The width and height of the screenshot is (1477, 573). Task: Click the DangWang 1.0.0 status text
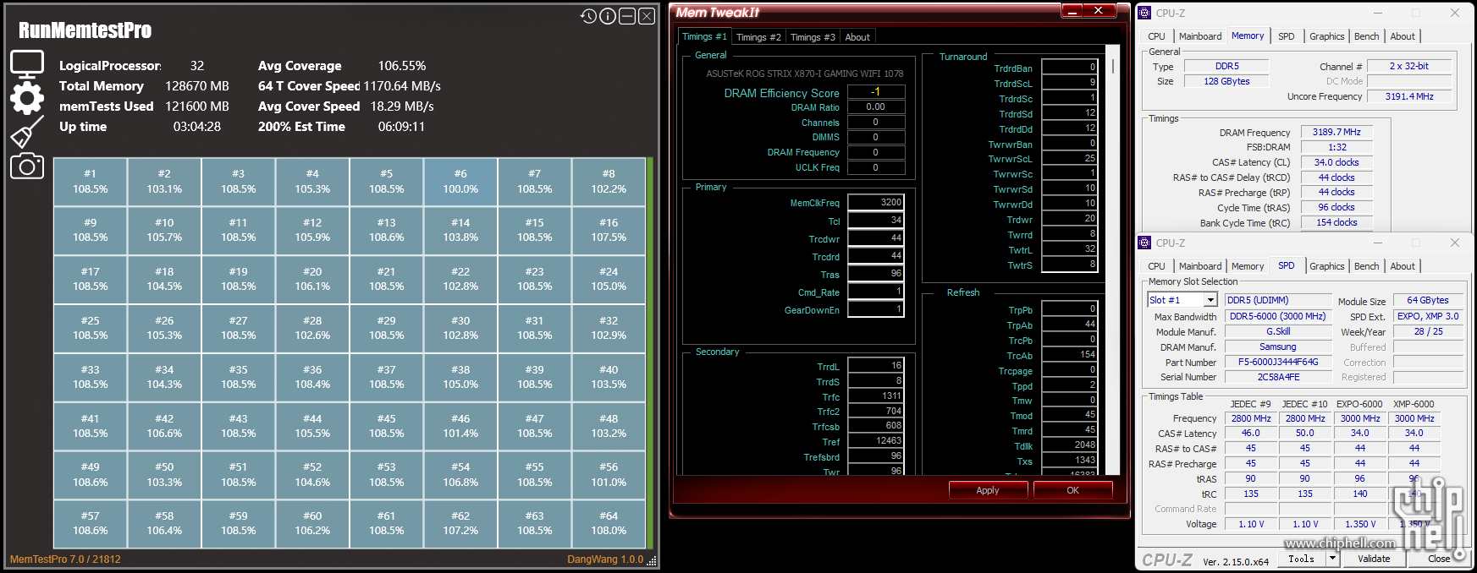[x=605, y=559]
